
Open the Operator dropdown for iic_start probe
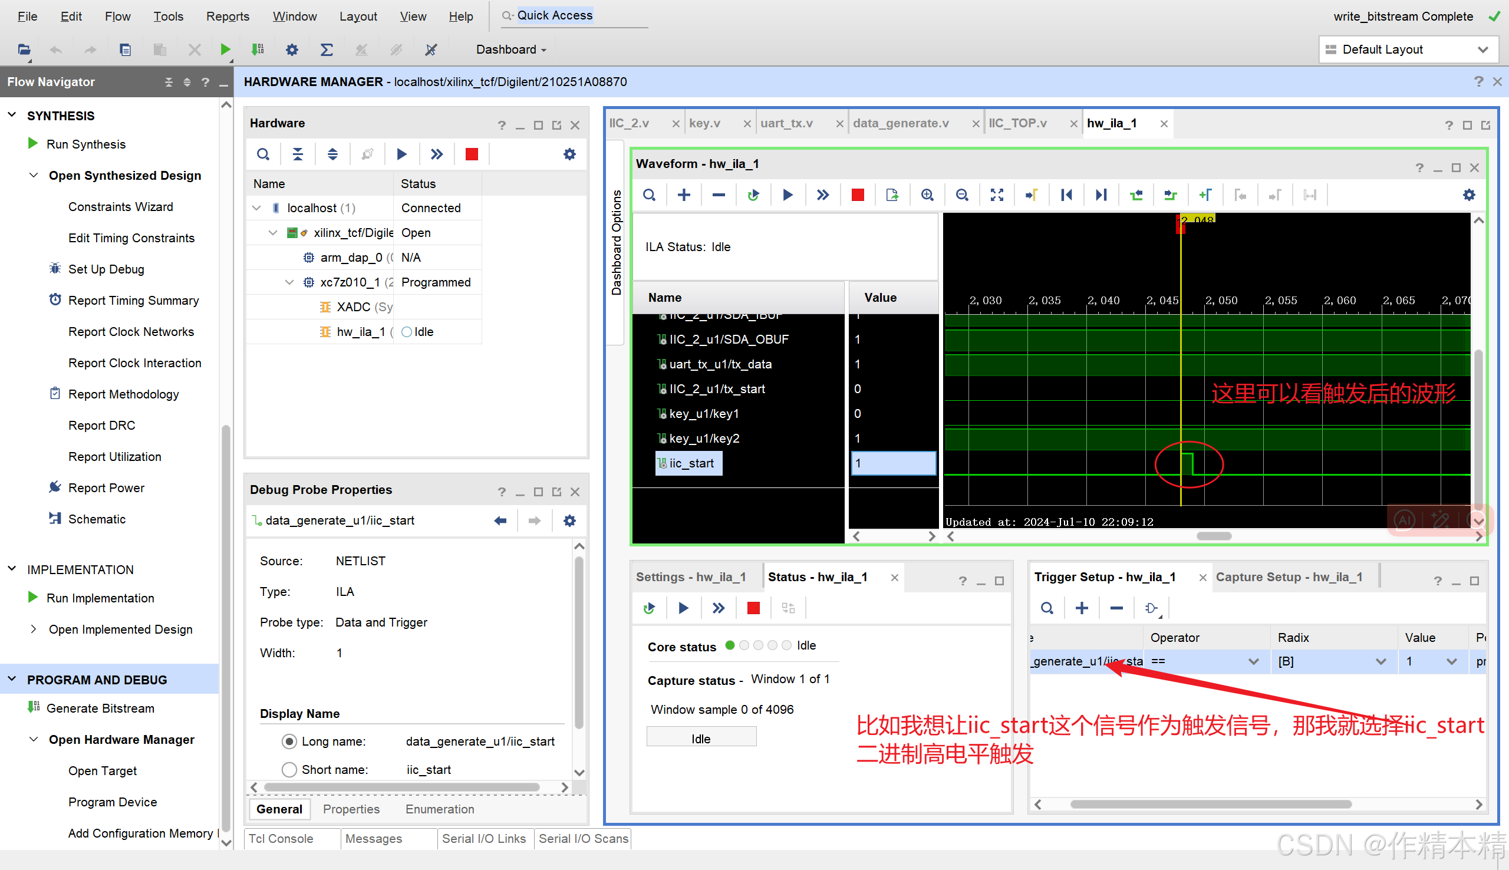(x=1253, y=661)
